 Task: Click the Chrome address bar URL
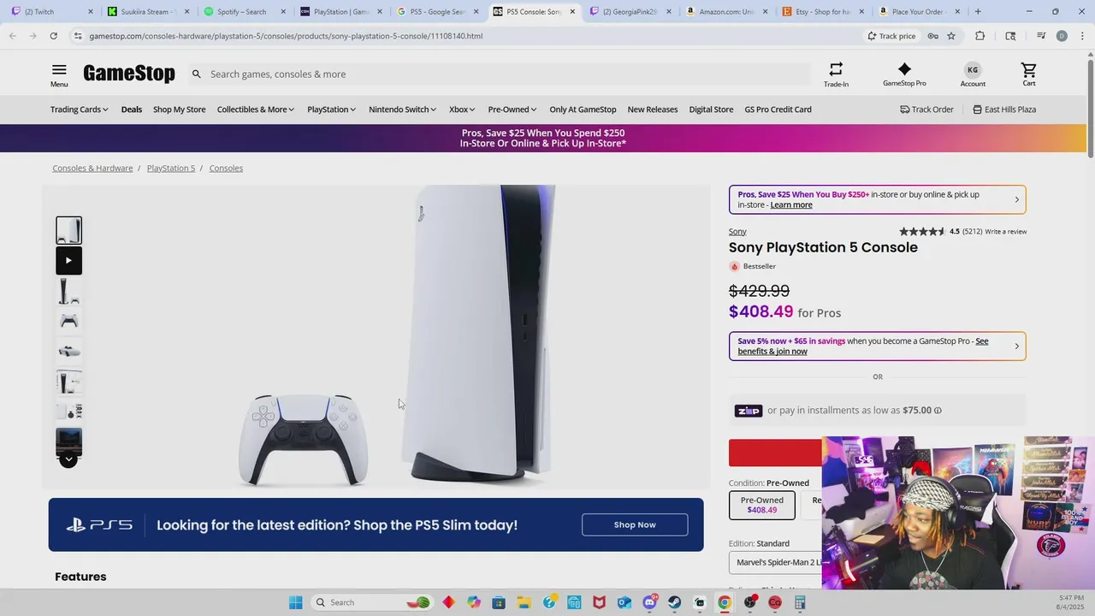coord(286,36)
